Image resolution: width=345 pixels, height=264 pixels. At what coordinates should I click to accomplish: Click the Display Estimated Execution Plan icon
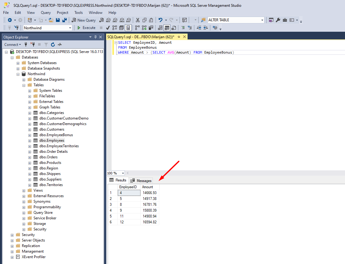tap(115, 28)
